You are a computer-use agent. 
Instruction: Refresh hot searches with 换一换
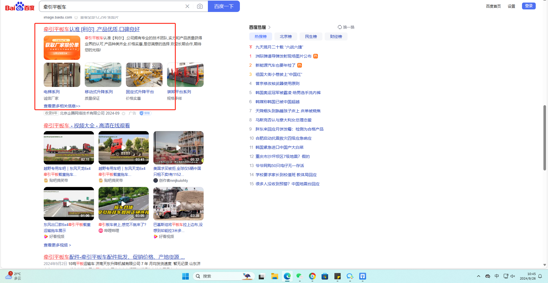[x=346, y=27]
